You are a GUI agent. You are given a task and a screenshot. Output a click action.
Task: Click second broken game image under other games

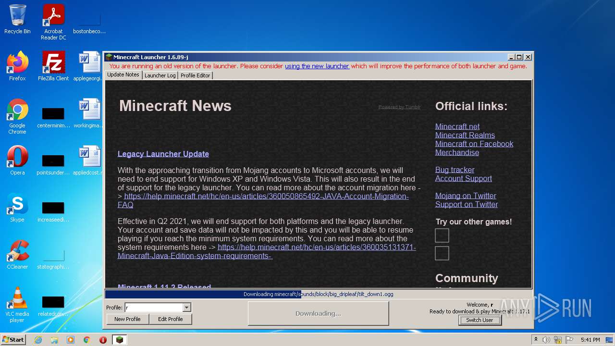pyautogui.click(x=442, y=253)
